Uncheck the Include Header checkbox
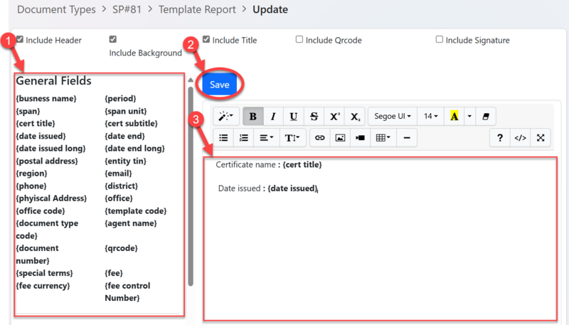This screenshot has width=569, height=325. point(20,40)
